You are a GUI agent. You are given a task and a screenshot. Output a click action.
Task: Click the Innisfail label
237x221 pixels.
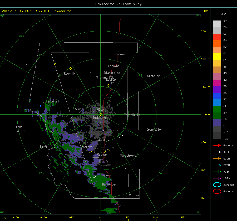pos(106,95)
